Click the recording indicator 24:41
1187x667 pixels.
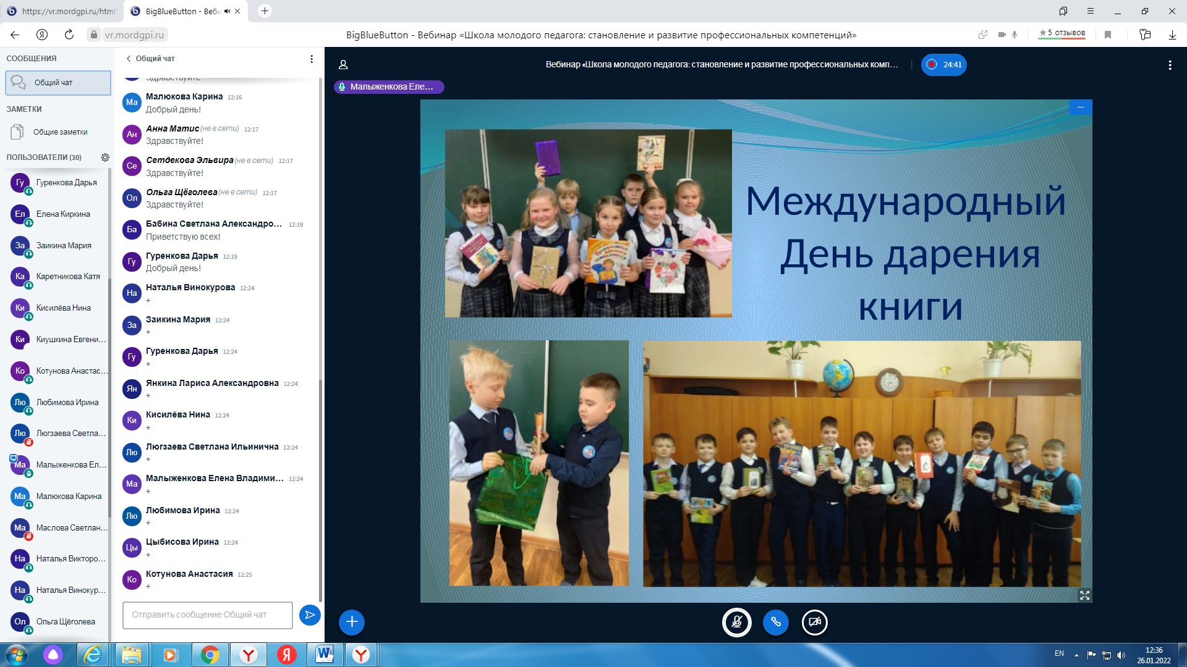(944, 65)
